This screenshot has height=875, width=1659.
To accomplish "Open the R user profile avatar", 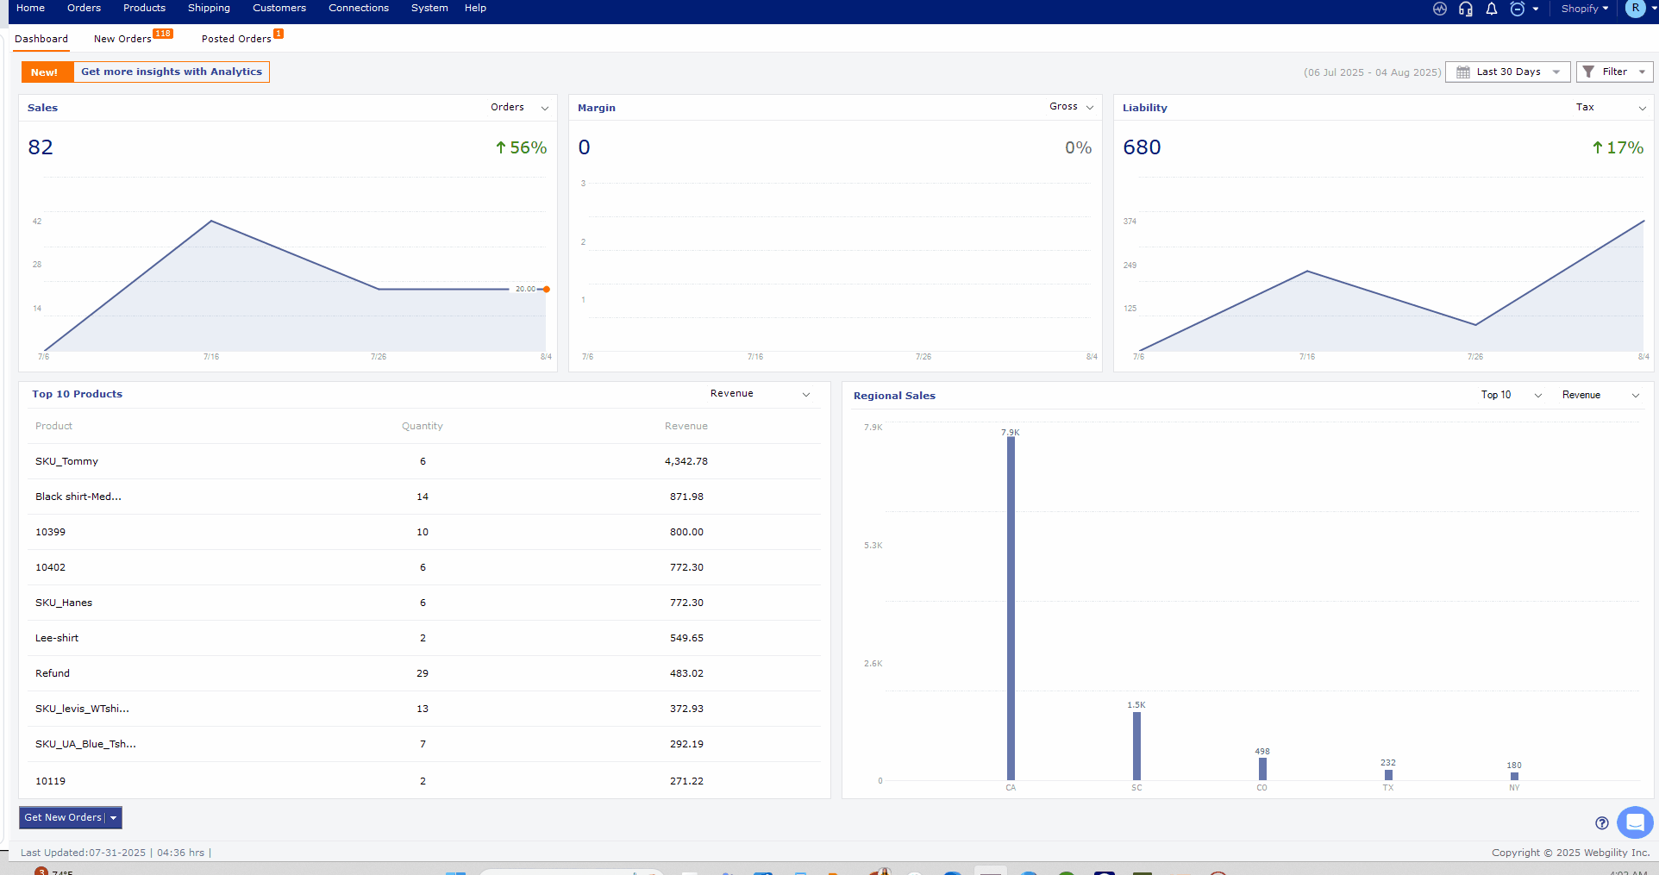I will [x=1635, y=9].
